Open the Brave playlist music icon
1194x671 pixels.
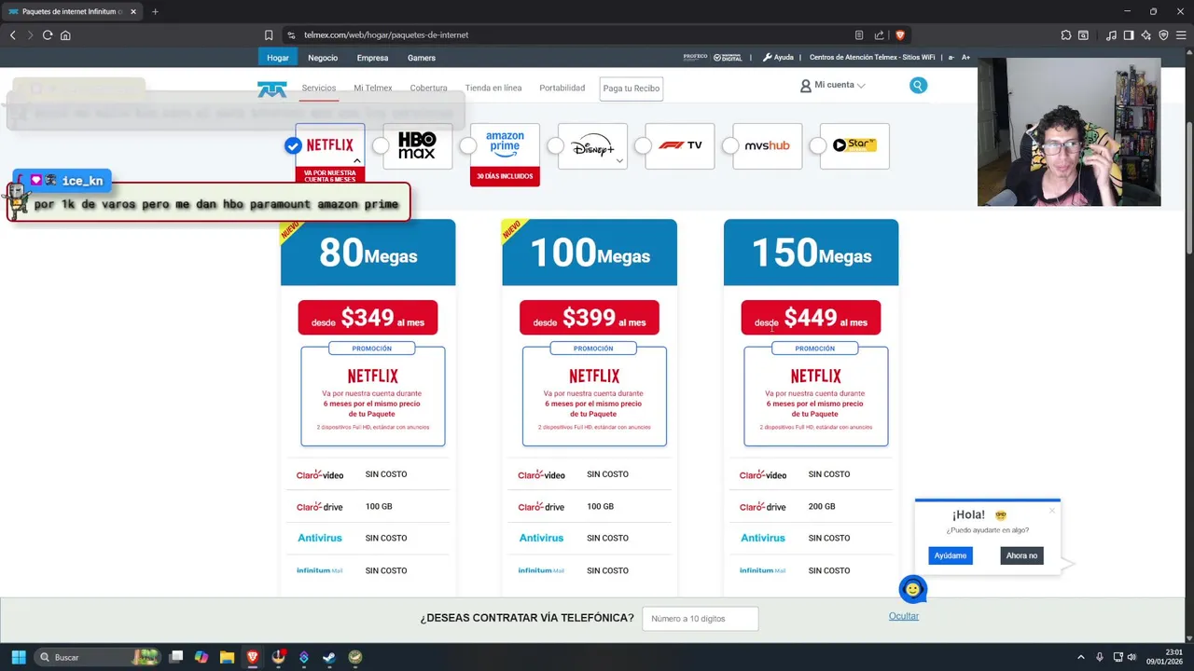(x=1111, y=35)
